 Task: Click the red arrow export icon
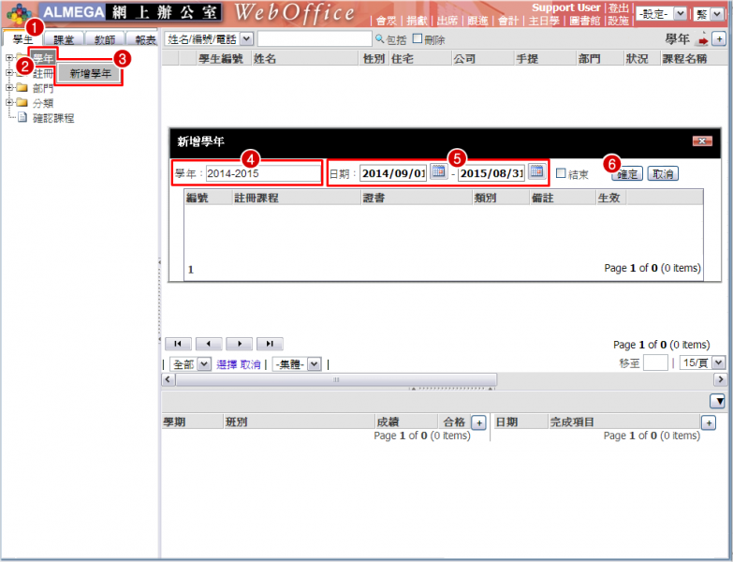(702, 40)
